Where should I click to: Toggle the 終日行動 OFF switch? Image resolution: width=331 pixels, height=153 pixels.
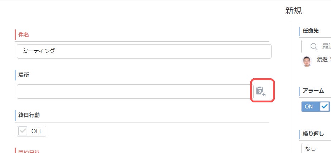click(32, 131)
